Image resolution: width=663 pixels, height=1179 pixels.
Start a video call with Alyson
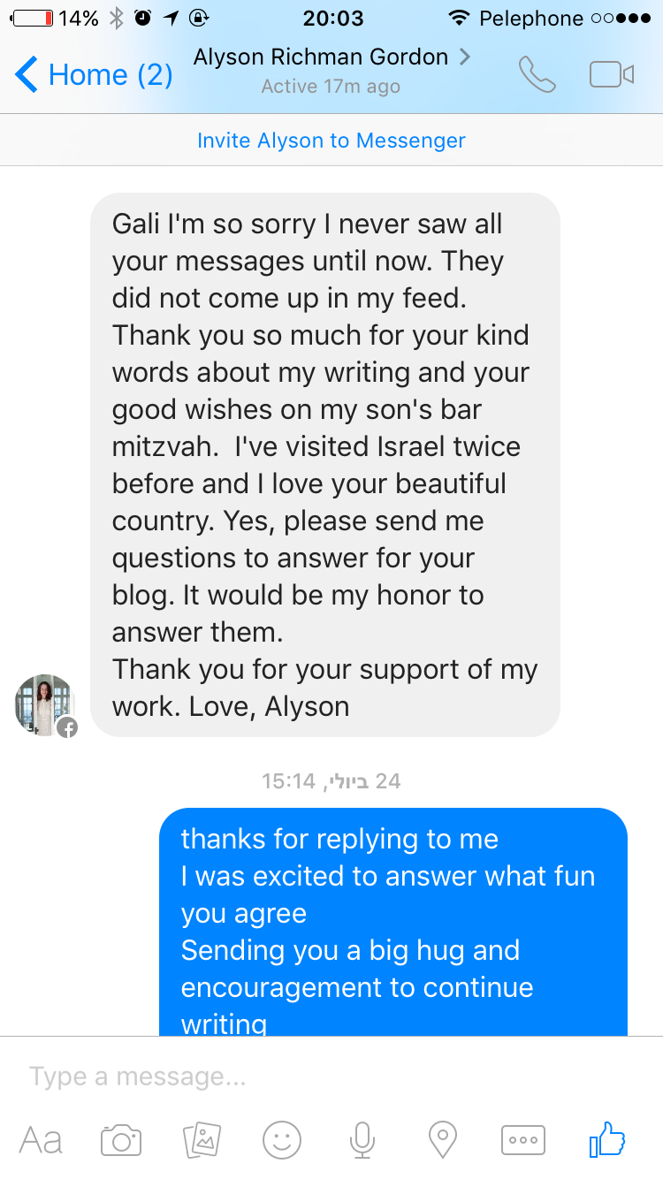612,75
